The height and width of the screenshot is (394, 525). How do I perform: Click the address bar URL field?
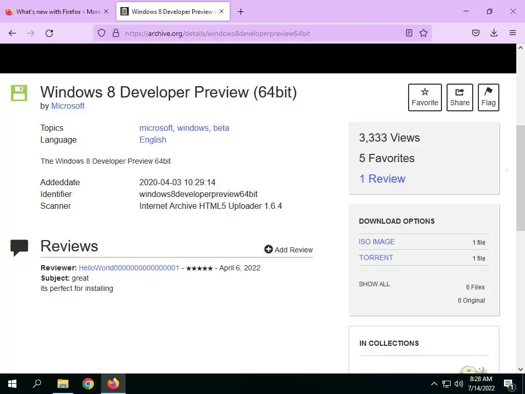(x=261, y=33)
